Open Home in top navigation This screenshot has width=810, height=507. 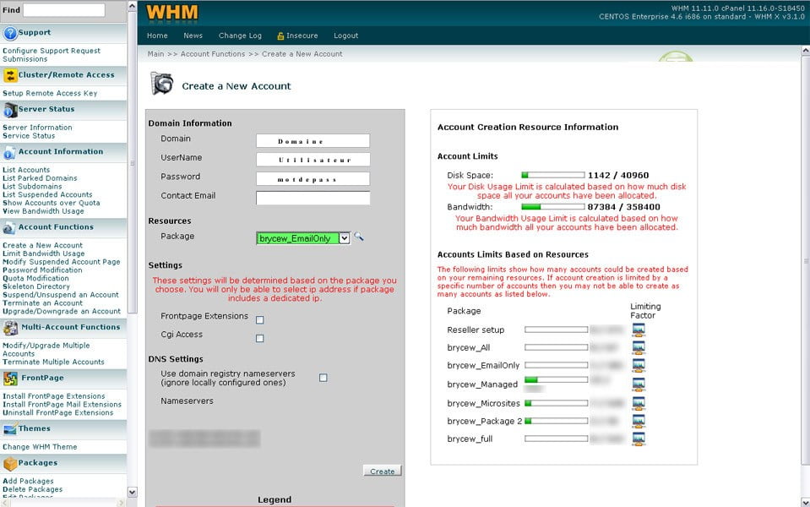click(157, 35)
